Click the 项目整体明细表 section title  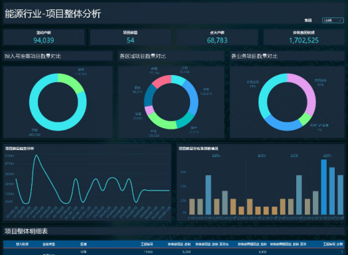point(26,231)
